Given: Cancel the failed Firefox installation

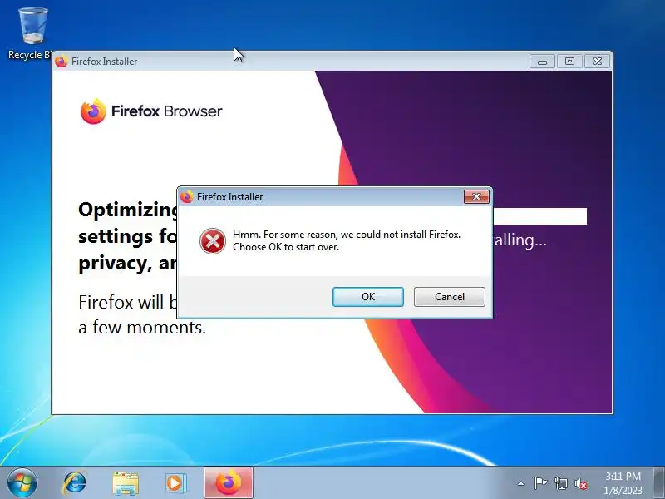Looking at the screenshot, I should tap(449, 297).
